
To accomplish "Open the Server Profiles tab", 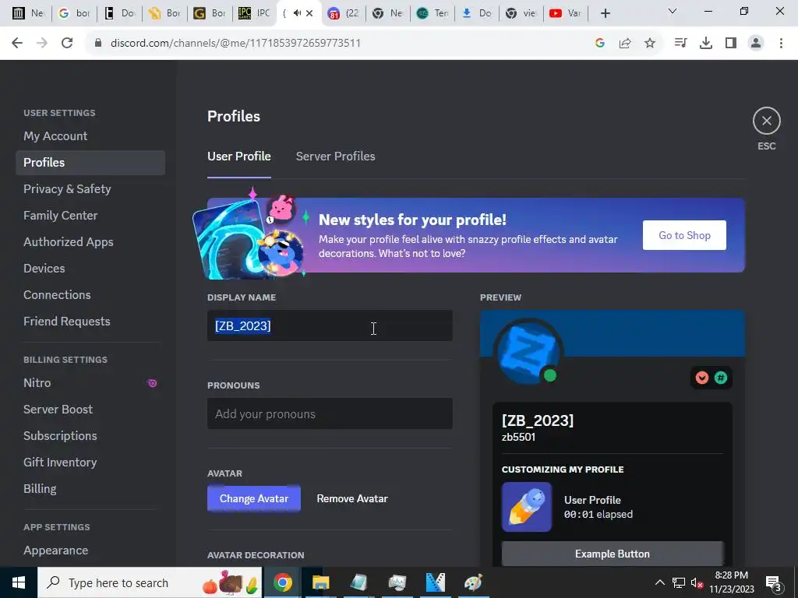I will click(335, 156).
